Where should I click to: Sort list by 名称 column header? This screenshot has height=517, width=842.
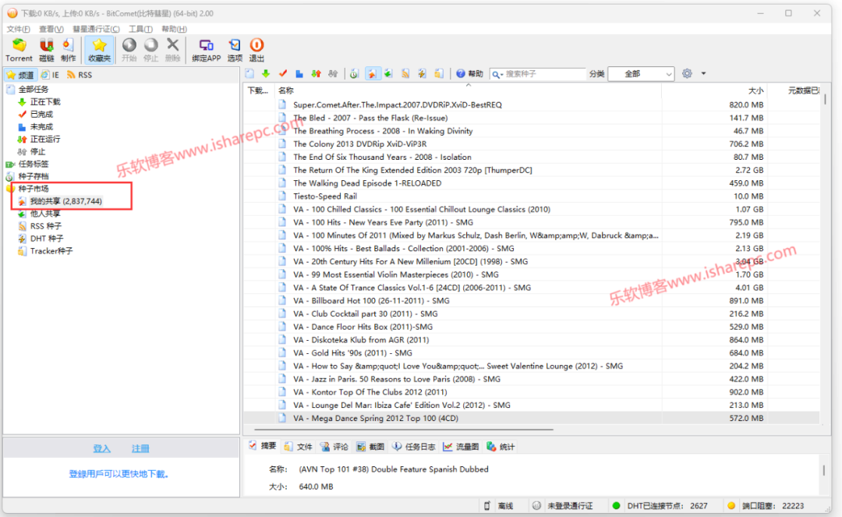coord(468,90)
